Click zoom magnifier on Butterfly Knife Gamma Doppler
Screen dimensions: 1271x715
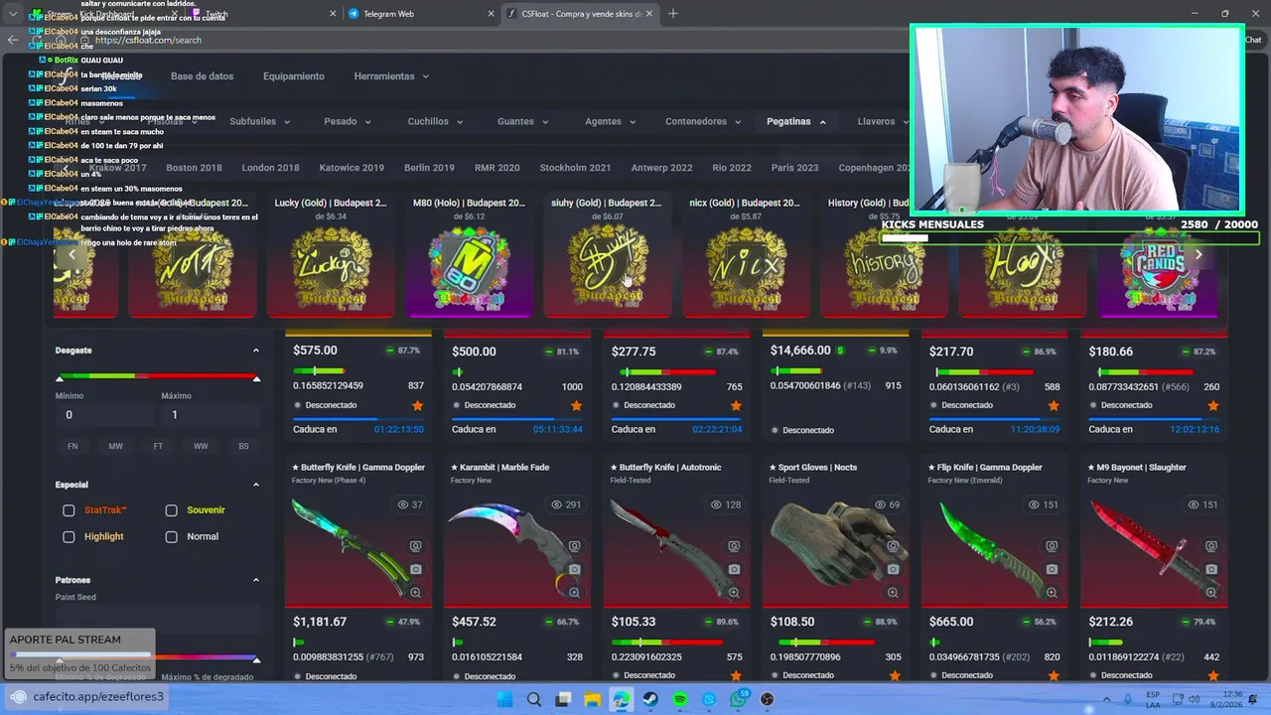[x=415, y=593]
